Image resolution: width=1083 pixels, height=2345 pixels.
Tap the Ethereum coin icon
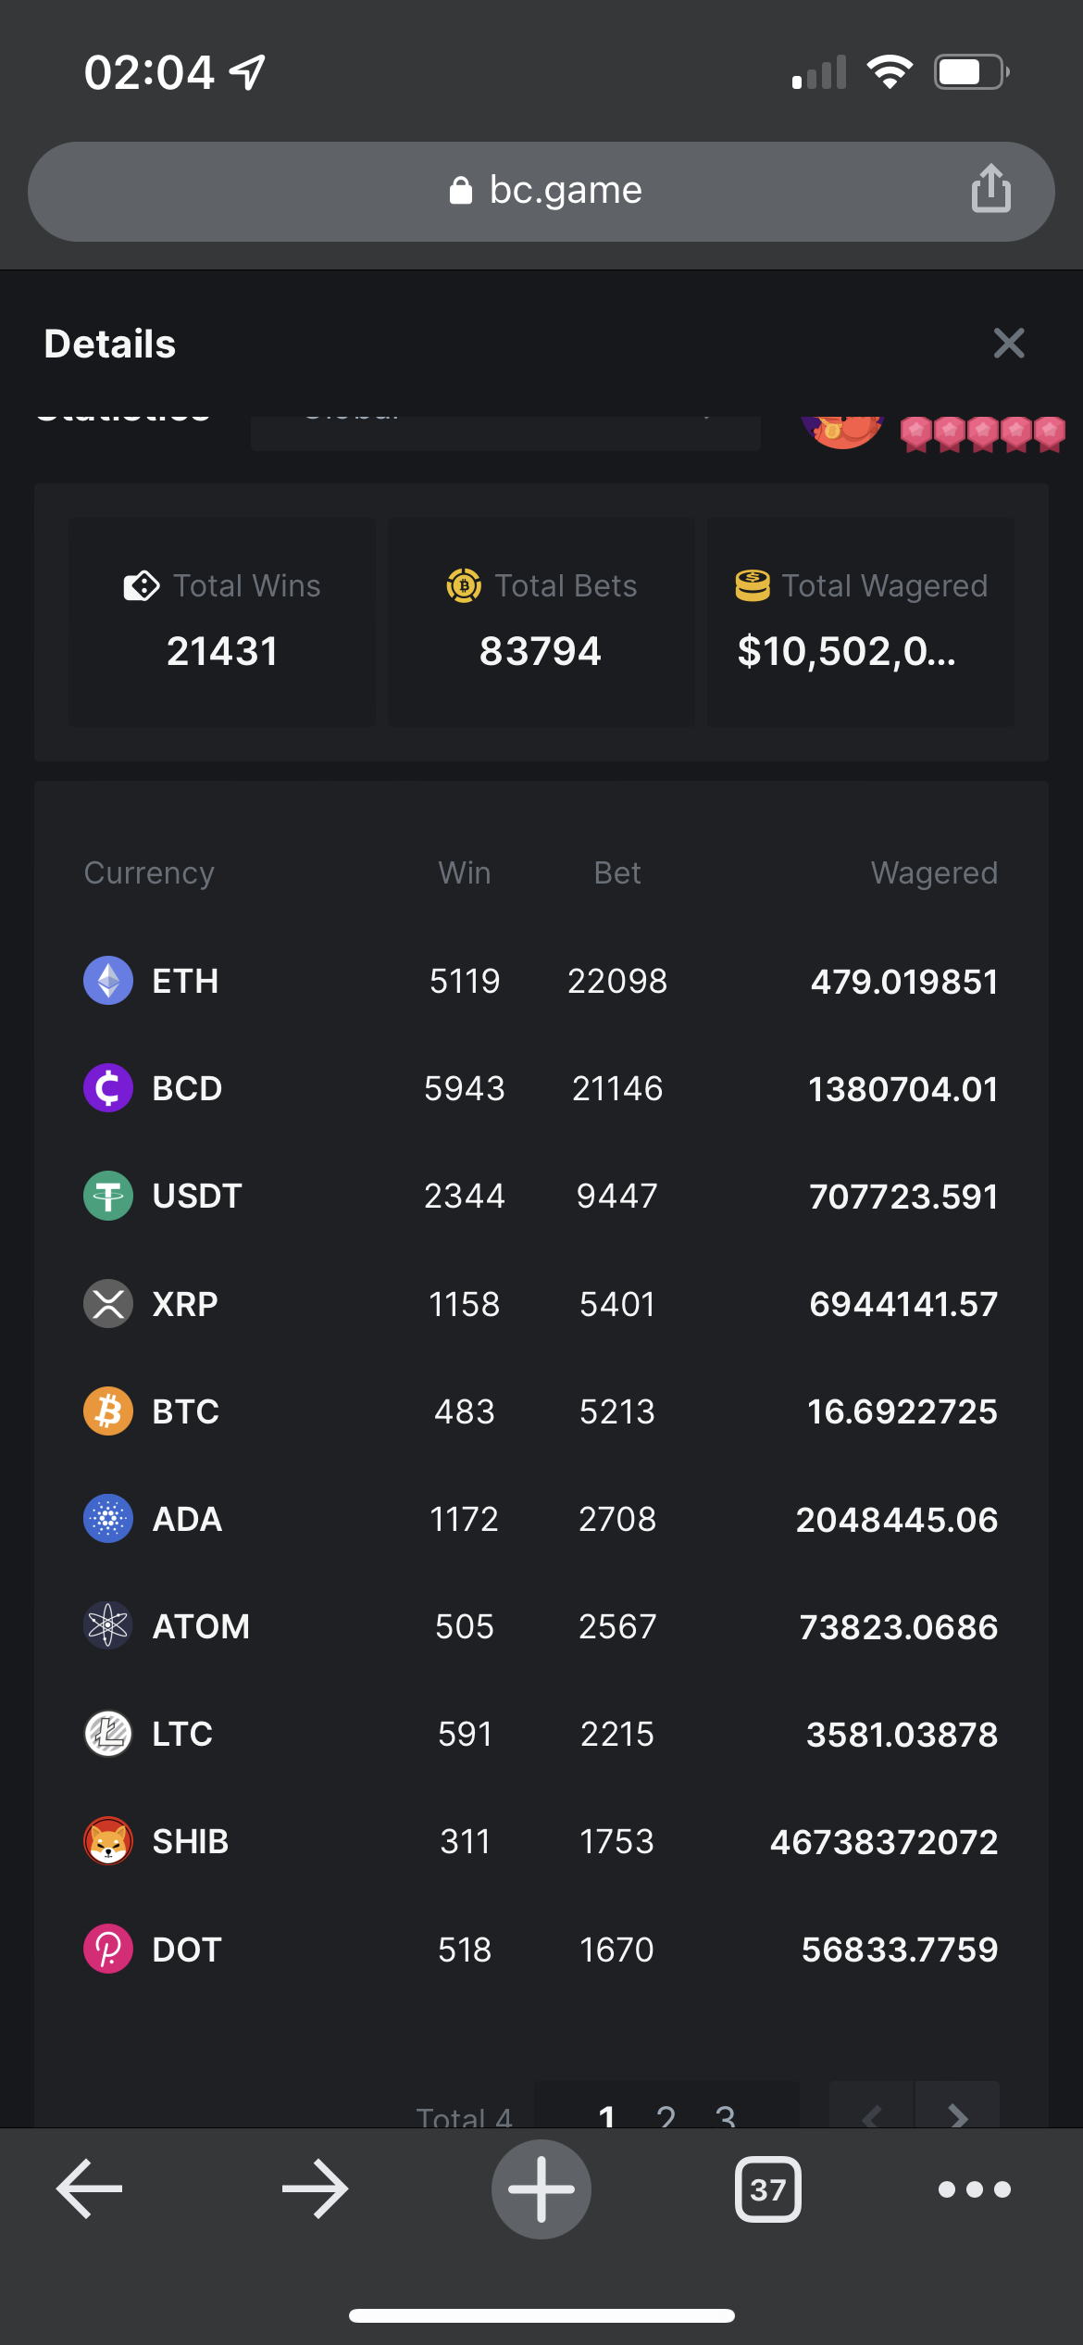click(x=108, y=980)
